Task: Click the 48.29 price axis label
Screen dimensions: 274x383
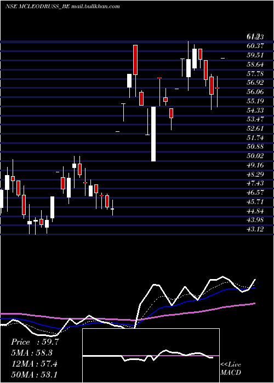Action: tap(255, 175)
